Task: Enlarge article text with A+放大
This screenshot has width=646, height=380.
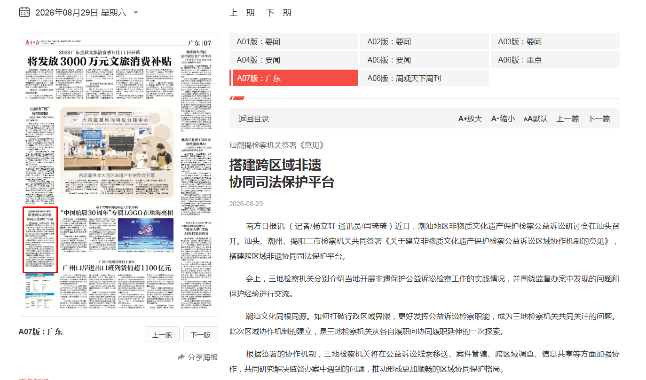Action: [x=470, y=119]
